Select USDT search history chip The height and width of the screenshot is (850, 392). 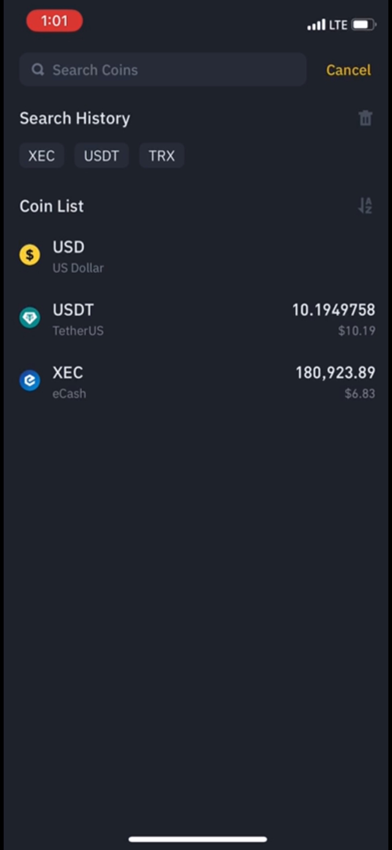(x=101, y=156)
